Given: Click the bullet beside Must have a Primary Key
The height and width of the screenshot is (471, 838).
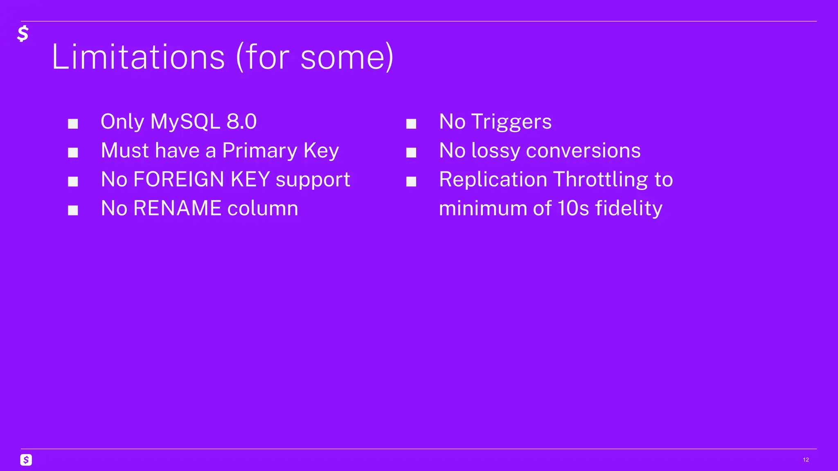Looking at the screenshot, I should coord(73,153).
